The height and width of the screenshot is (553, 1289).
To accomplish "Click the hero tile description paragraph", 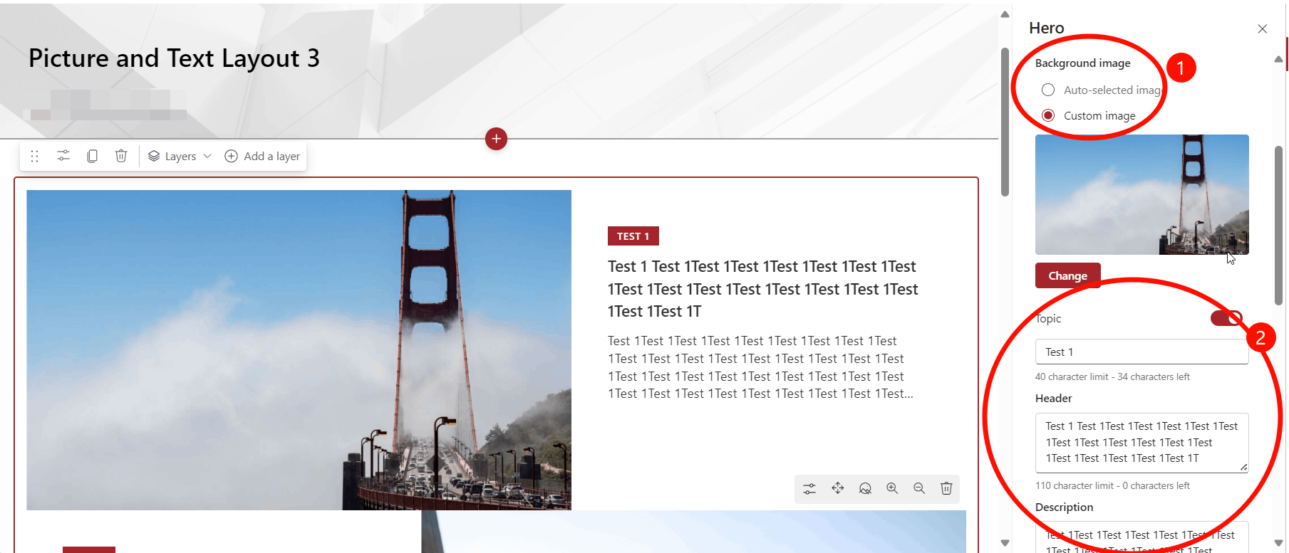I will pos(760,367).
